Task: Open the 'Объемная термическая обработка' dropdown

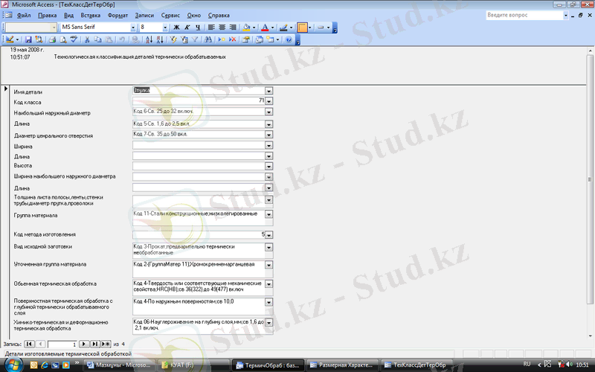Action: point(268,284)
